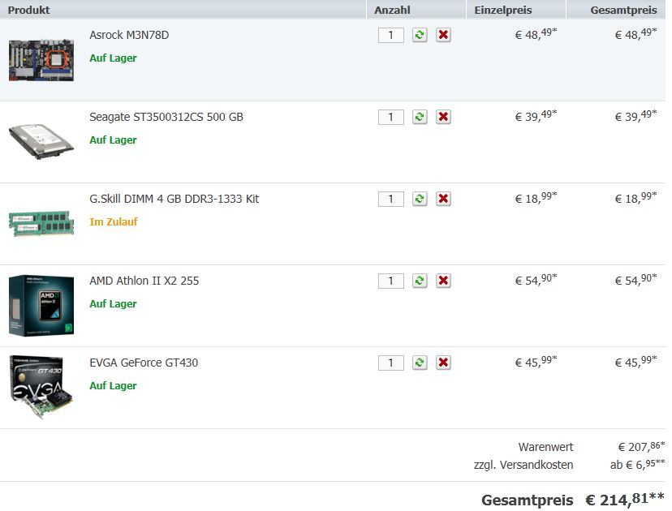Refresh quantity for Seagate ST3500312CS
The width and height of the screenshot is (672, 511).
click(x=420, y=117)
